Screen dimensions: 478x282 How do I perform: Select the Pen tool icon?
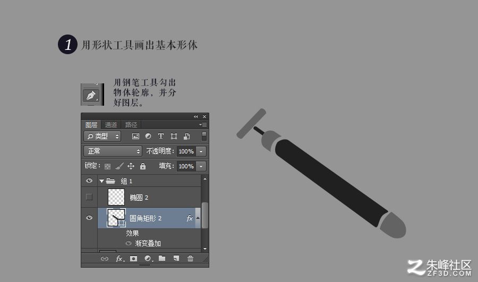coord(91,96)
